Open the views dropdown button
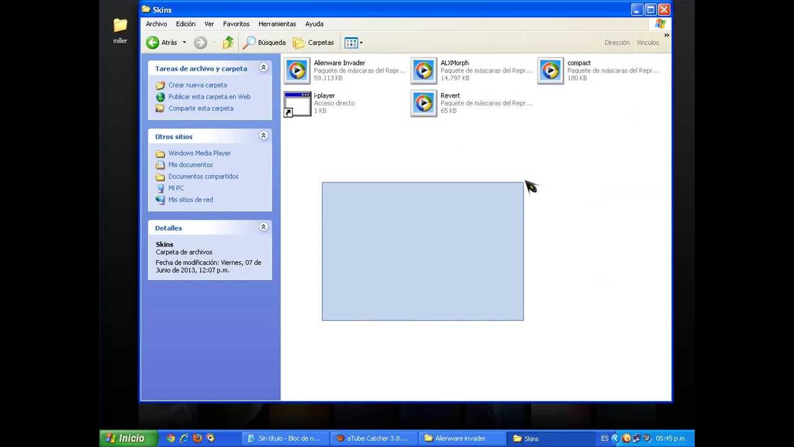794x447 pixels. tap(353, 42)
